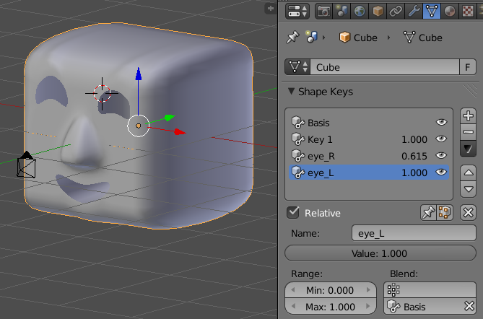The width and height of the screenshot is (483, 319).
Task: Toggle shape key edit mode button
Action: [x=445, y=212]
